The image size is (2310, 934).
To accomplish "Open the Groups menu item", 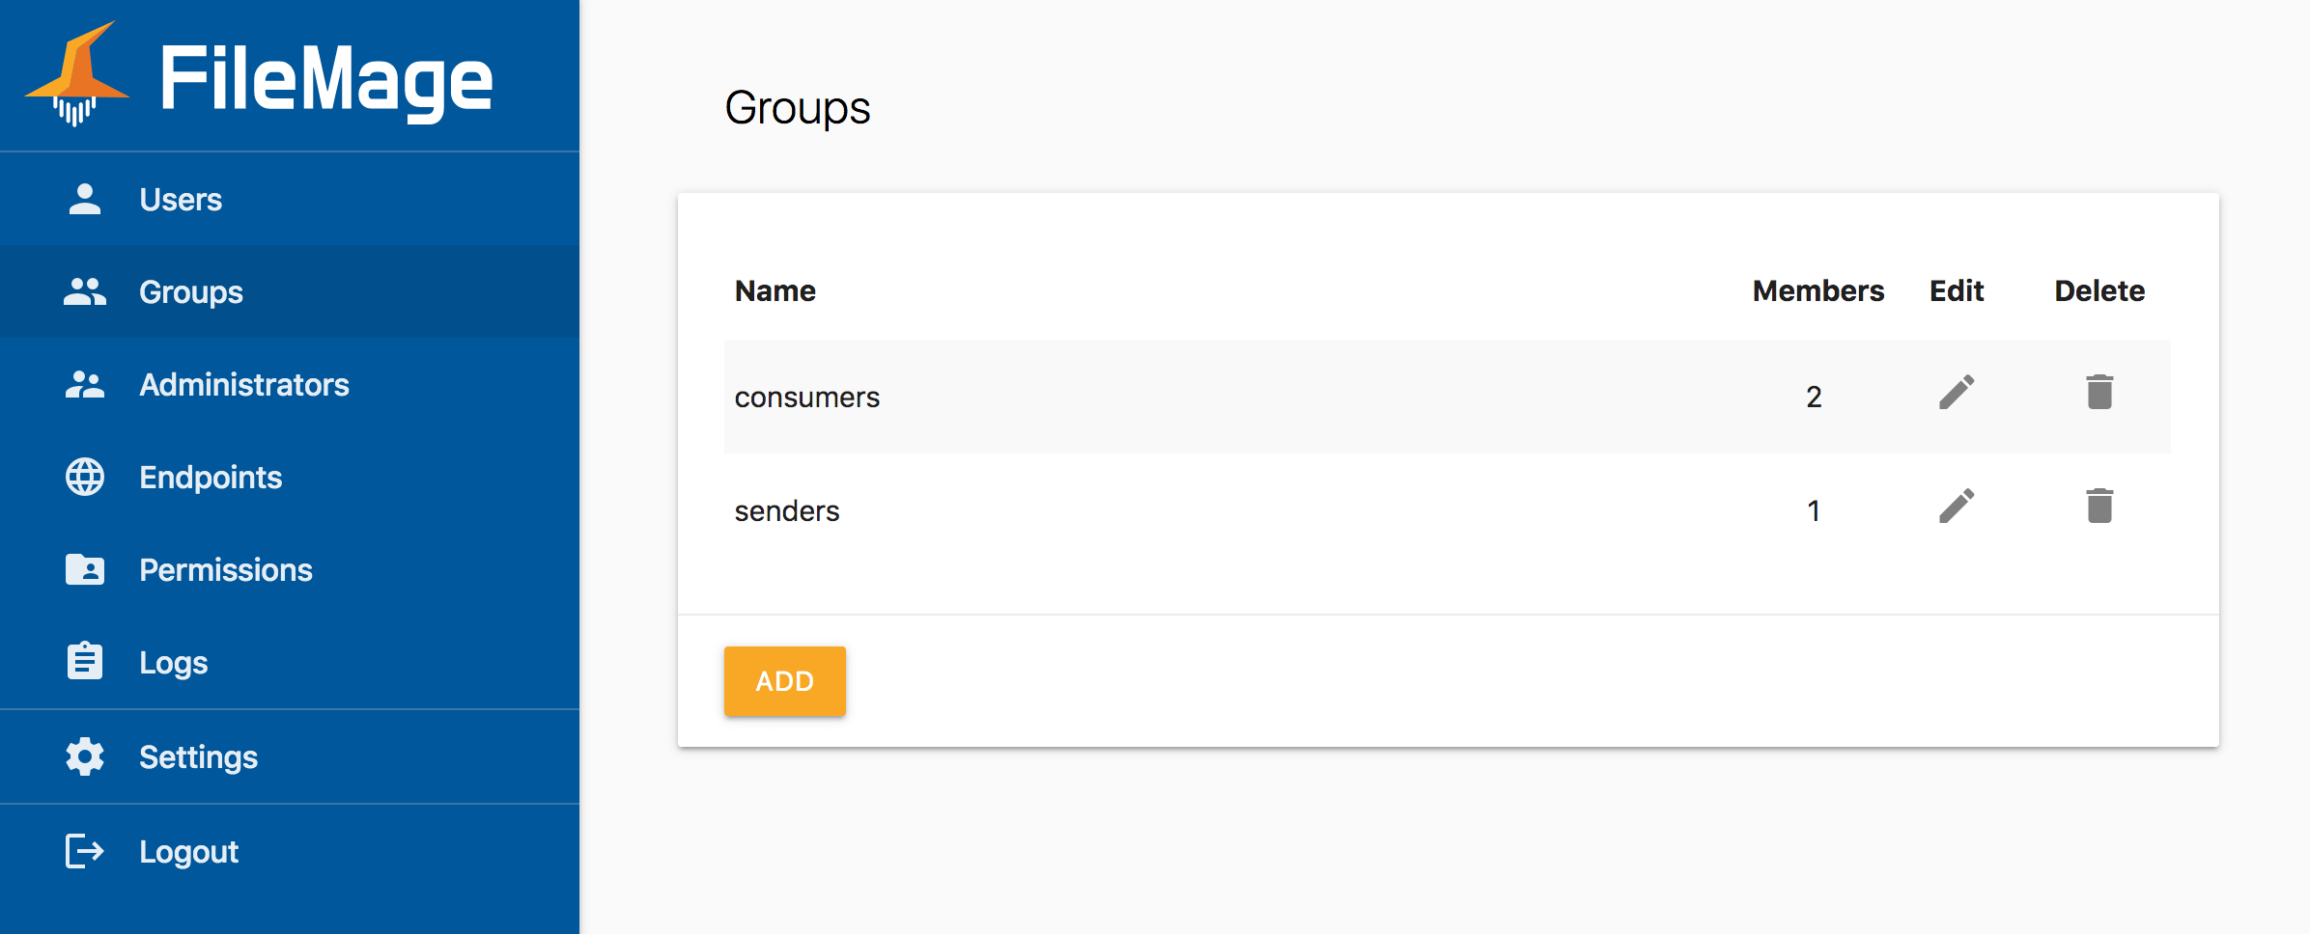I will click(x=191, y=291).
